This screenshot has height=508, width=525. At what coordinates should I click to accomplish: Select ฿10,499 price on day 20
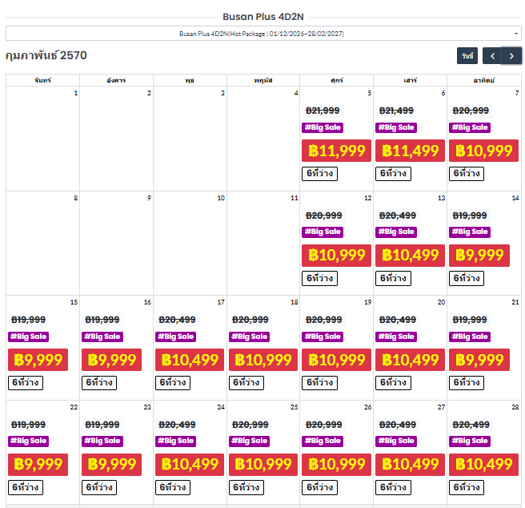410,360
